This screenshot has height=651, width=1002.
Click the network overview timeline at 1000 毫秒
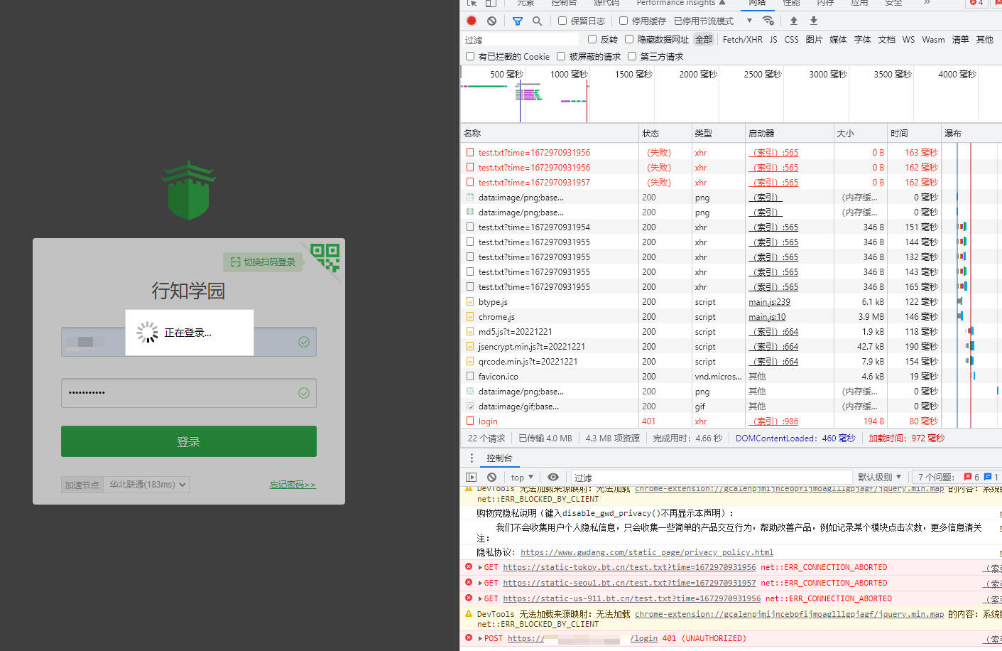(569, 75)
